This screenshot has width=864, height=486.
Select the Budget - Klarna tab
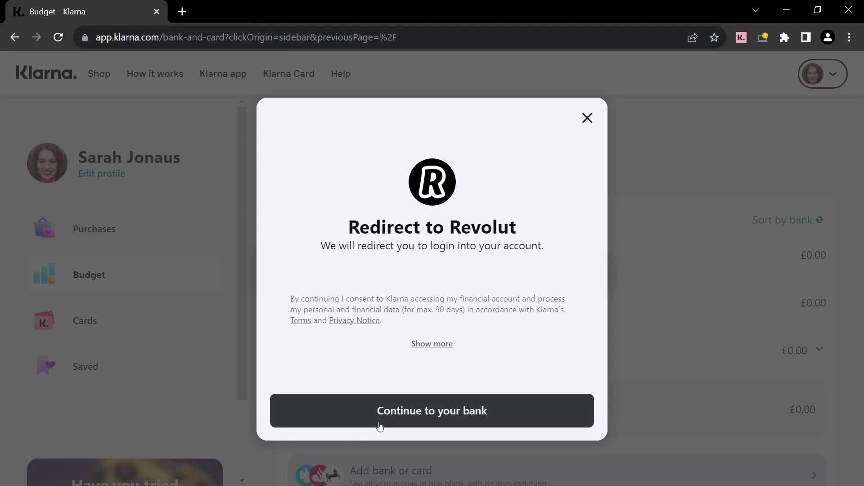coord(86,12)
